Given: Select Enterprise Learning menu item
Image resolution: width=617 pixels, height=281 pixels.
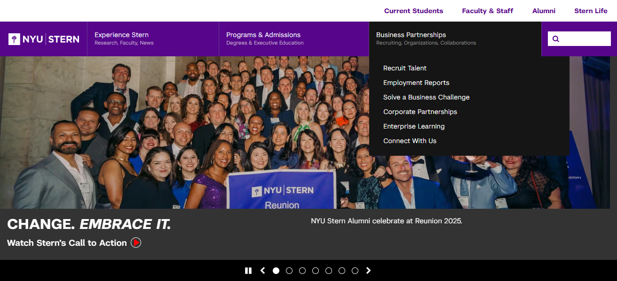Looking at the screenshot, I should click(x=414, y=126).
